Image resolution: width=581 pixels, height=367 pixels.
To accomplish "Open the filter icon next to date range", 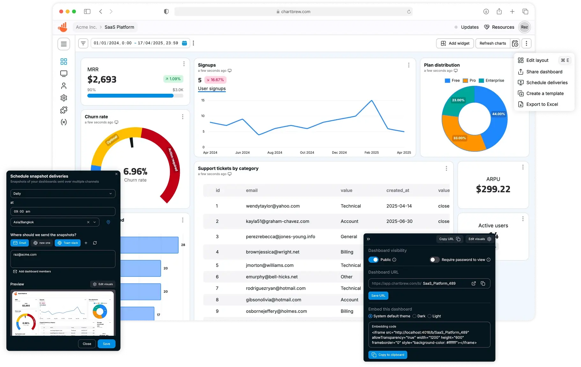I will pos(83,43).
